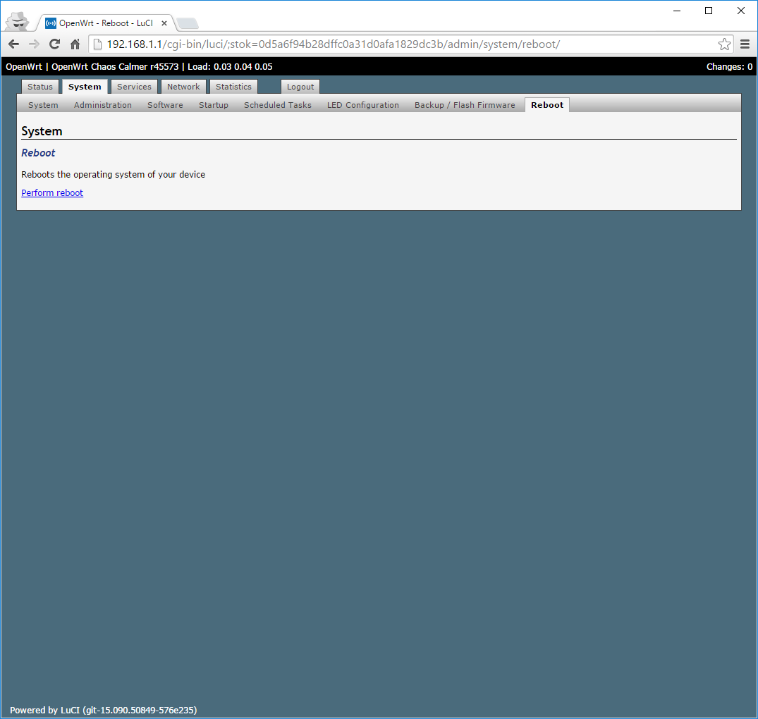Click the browser back arrow

[x=13, y=44]
